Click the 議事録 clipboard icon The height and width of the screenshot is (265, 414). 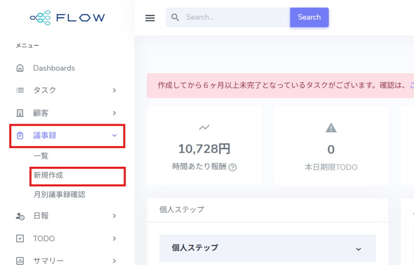coord(20,136)
